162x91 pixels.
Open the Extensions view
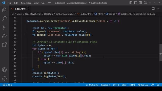click(4, 45)
